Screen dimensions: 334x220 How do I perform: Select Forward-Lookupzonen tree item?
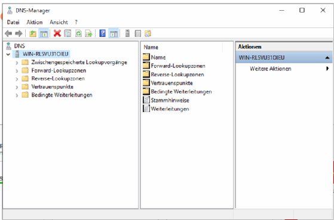pyautogui.click(x=59, y=70)
